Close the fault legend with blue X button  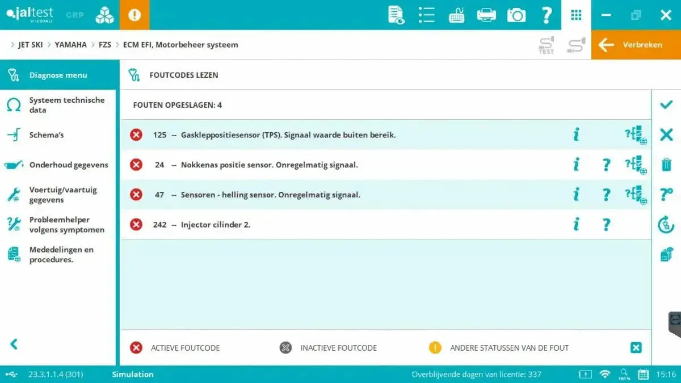(635, 347)
